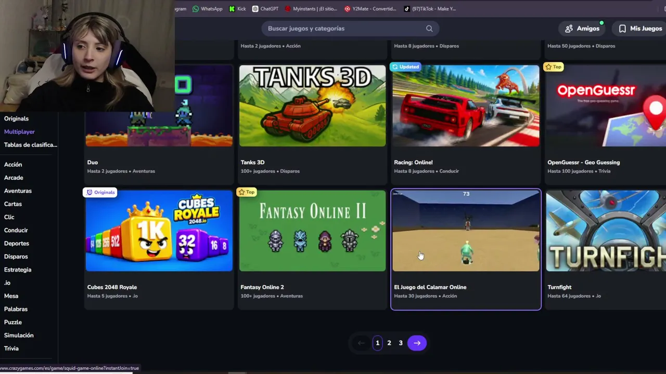The image size is (666, 374).
Task: Go to the next page arrow
Action: tap(417, 343)
